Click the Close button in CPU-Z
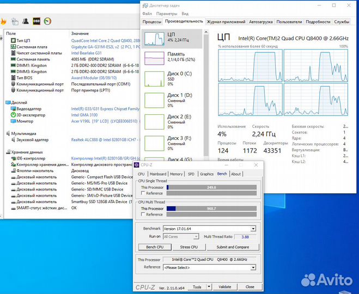The width and height of the screenshot is (359, 294). [x=250, y=287]
